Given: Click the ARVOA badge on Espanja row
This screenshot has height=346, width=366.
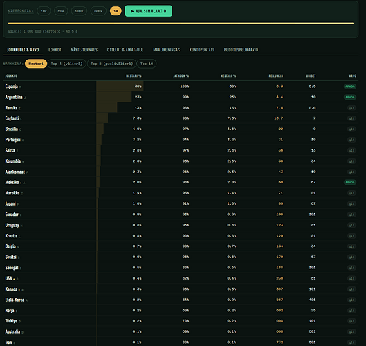Looking at the screenshot, I should tap(350, 86).
